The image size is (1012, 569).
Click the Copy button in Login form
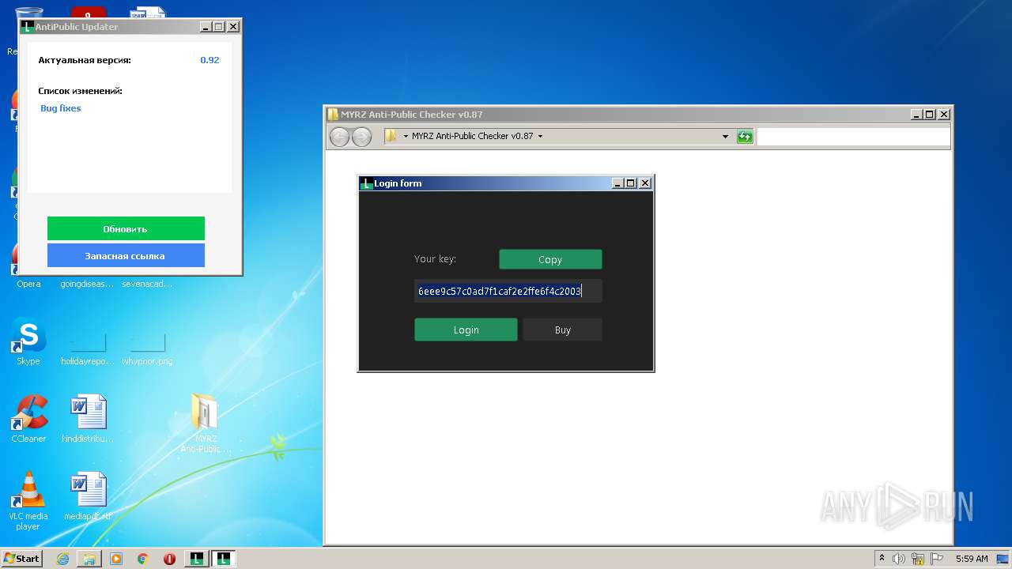point(550,259)
